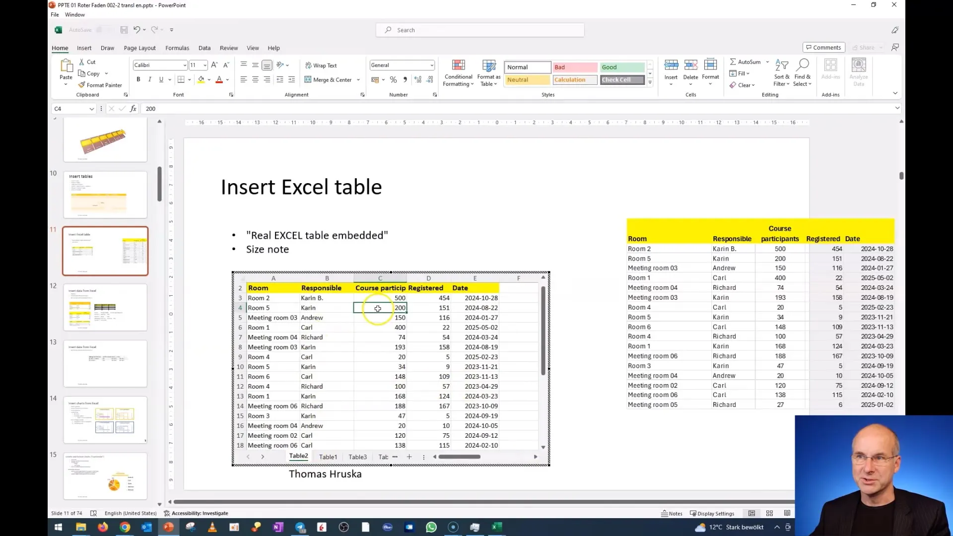Viewport: 953px width, 536px height.
Task: Enable the Check Cell style
Action: click(616, 79)
